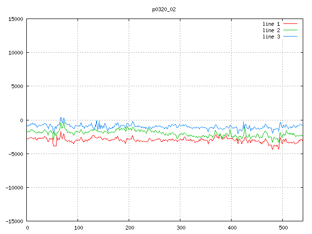Image resolution: width=312 pixels, height=234 pixels.
Task: Click the 'line 3' legend label
Action: 271,37
